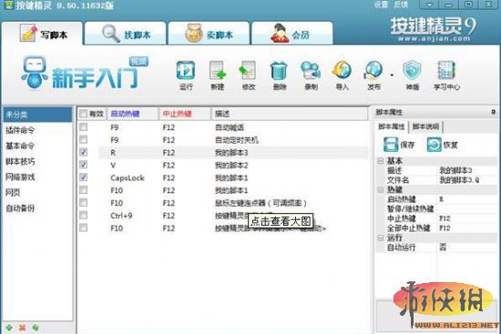Sort by the 启动热键 column header
The width and height of the screenshot is (501, 334).
(x=133, y=114)
